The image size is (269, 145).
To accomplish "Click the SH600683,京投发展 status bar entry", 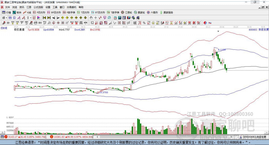I will click(253, 137).
